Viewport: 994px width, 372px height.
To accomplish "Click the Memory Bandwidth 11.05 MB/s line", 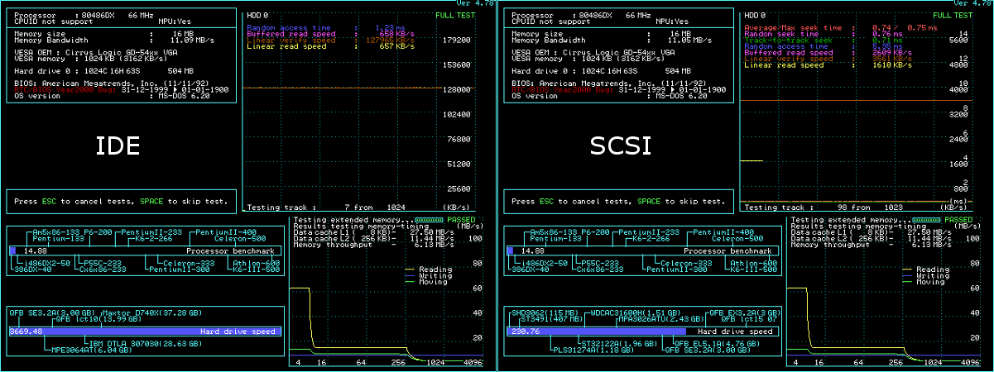I will coord(611,40).
